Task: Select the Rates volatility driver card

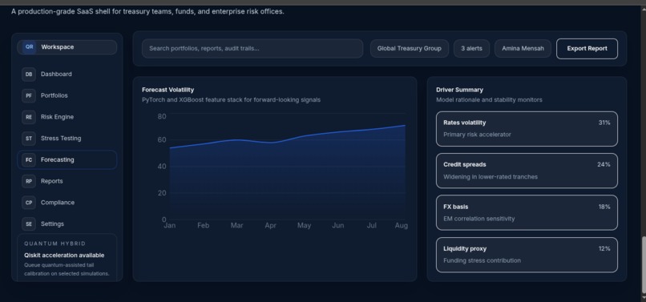Action: [527, 129]
